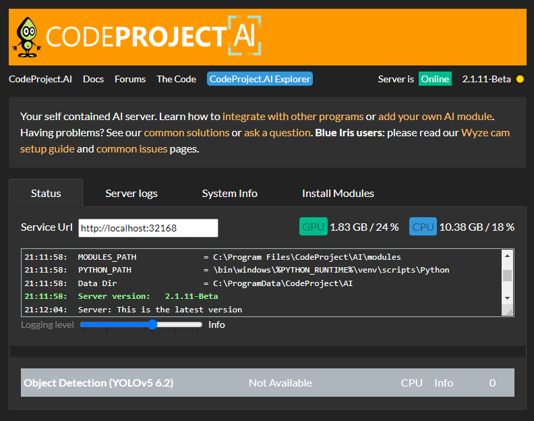Click the MODULES_PATH log line
This screenshot has width=534, height=421.
click(x=213, y=257)
